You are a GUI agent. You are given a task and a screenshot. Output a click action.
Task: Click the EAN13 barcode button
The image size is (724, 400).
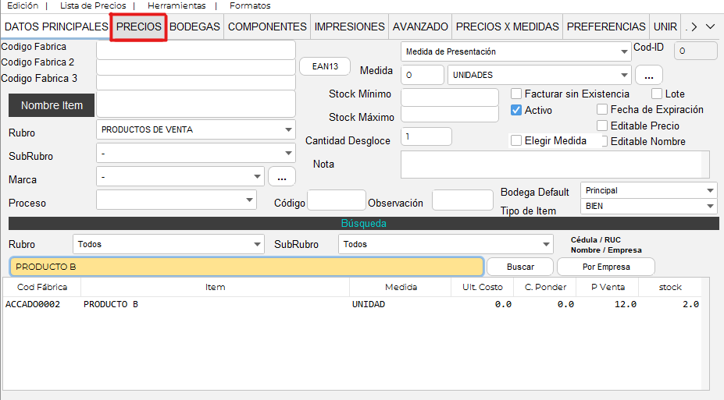click(324, 66)
